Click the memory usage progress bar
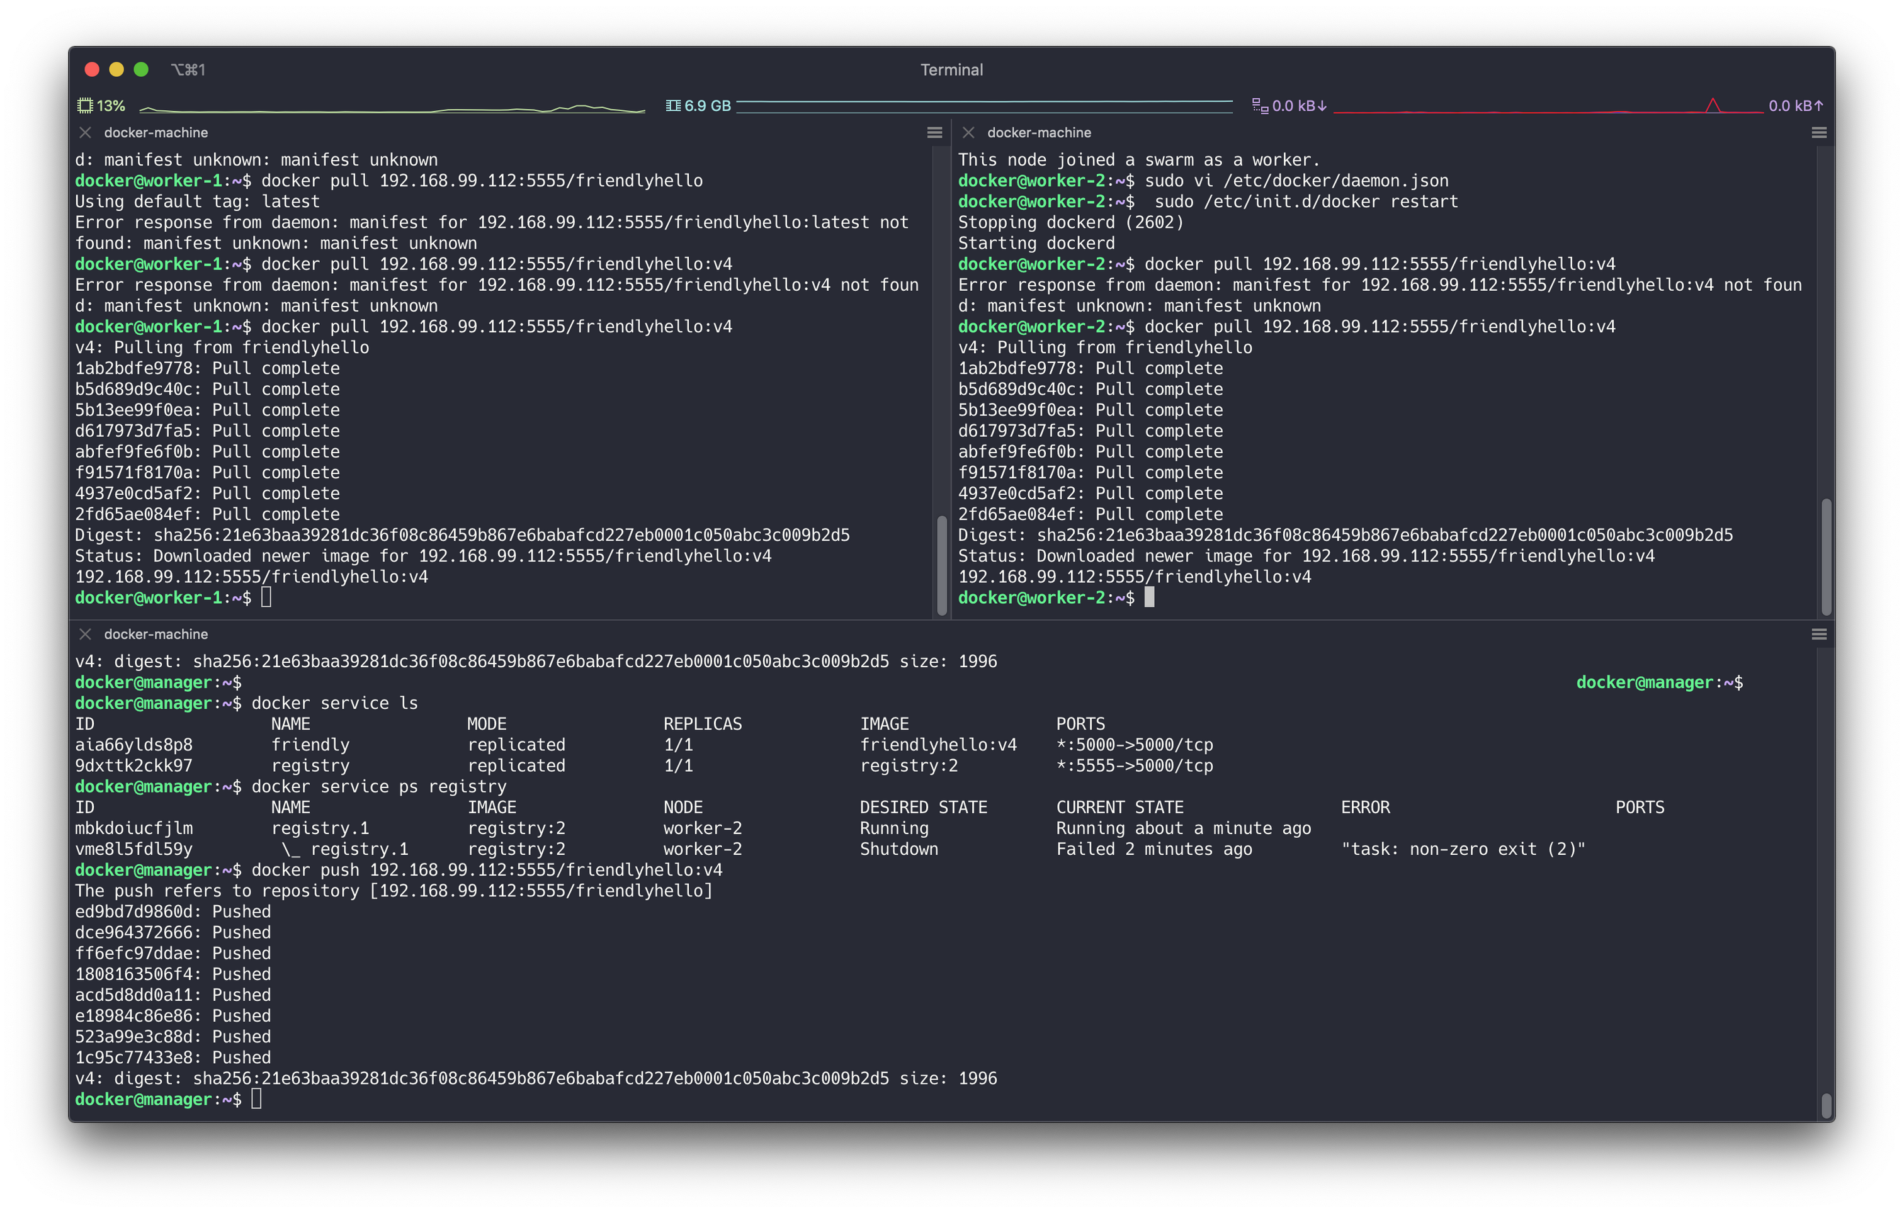This screenshot has height=1213, width=1904. pyautogui.click(x=984, y=104)
